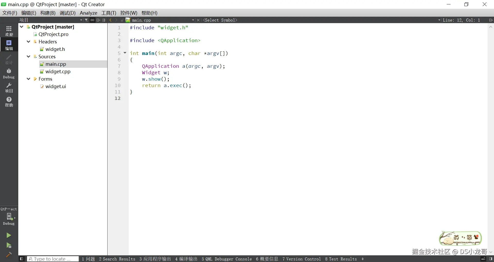This screenshot has width=494, height=262.
Task: Open the Debug mode bug icon
Action: [9, 73]
